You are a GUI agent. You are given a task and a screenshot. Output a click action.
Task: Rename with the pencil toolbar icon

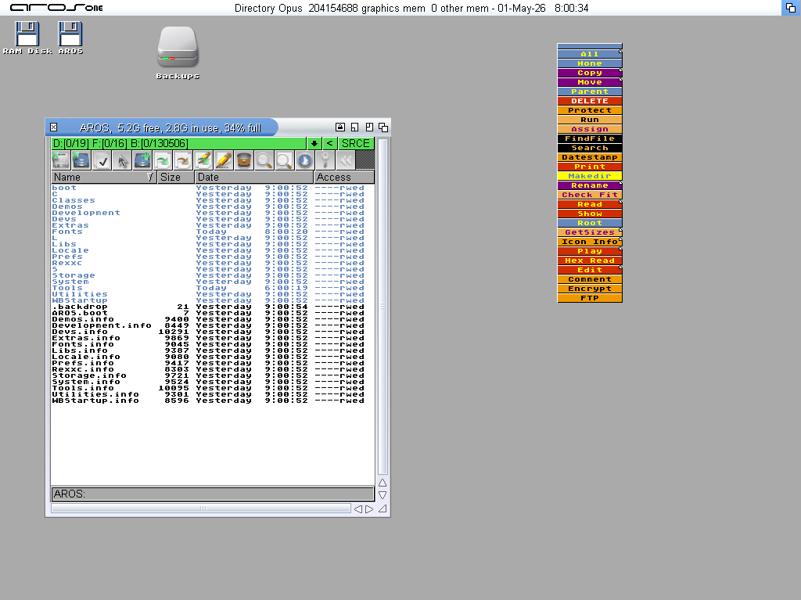[x=224, y=160]
